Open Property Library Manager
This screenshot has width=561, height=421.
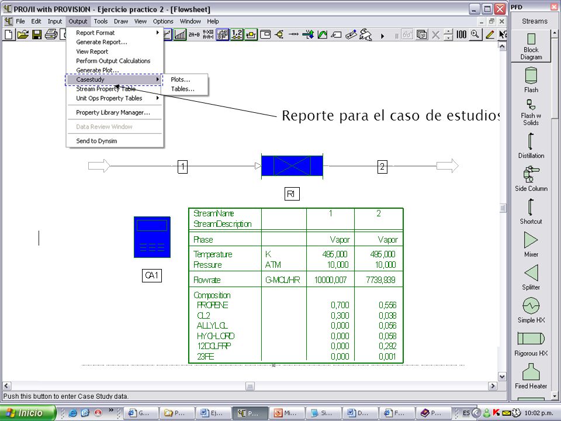tap(115, 112)
